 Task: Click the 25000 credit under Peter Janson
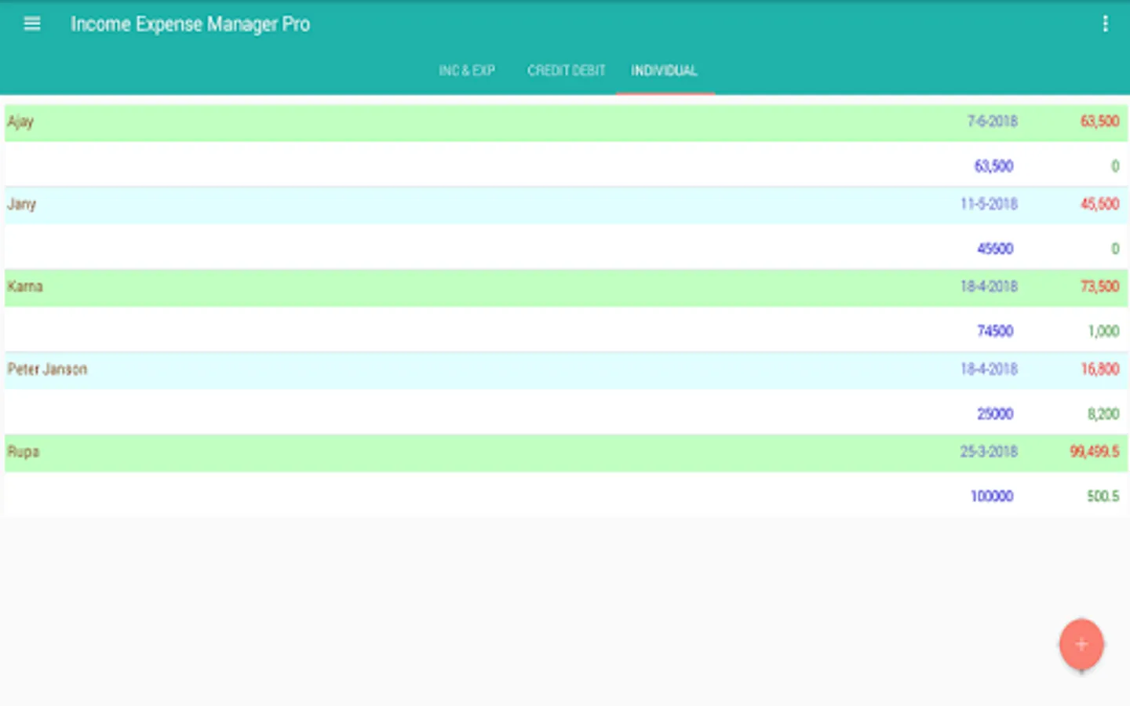(x=995, y=413)
